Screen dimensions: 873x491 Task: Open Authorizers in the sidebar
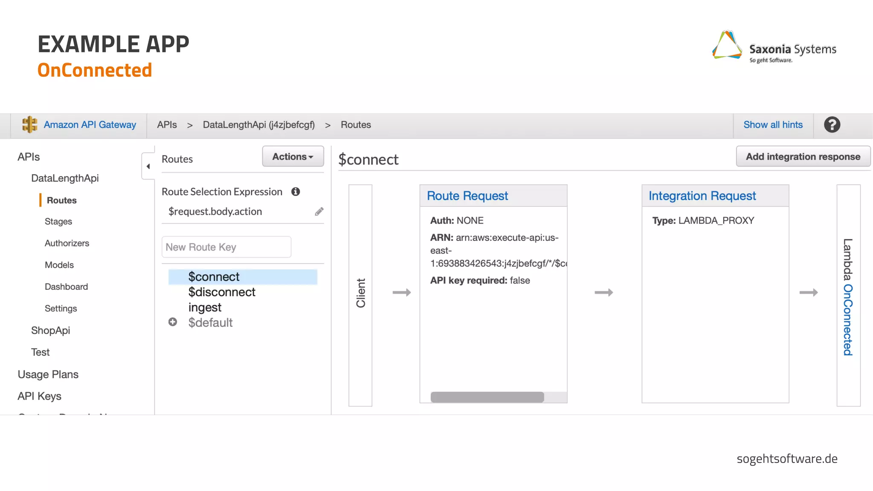pyautogui.click(x=67, y=243)
